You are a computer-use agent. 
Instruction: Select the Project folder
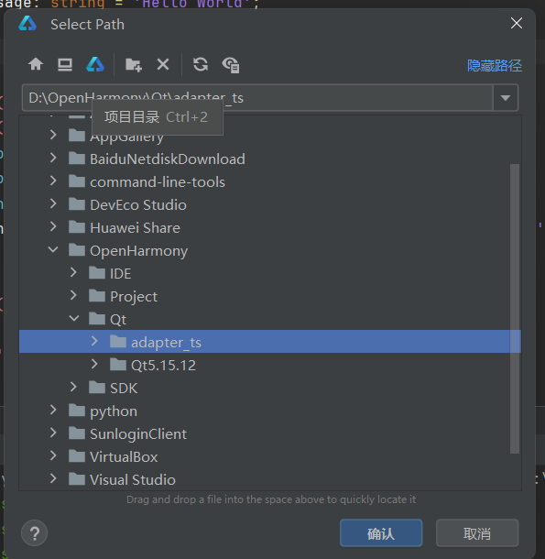[134, 297]
